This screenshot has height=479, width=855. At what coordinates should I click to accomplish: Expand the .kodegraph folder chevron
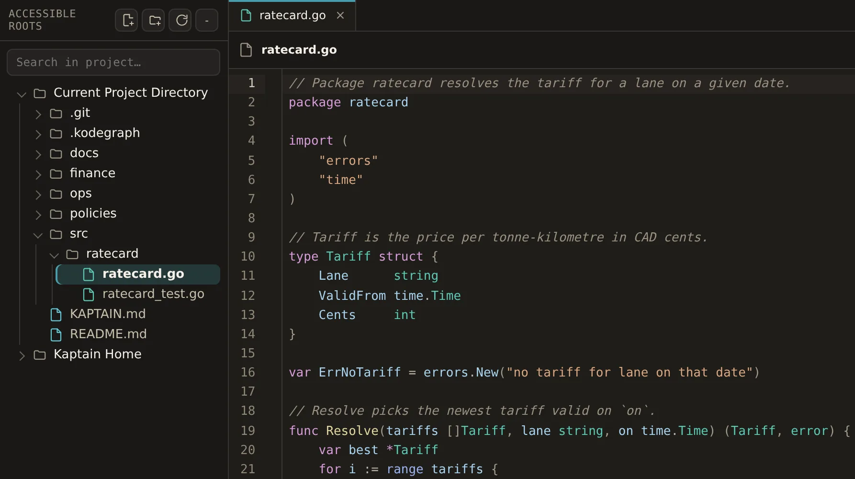coord(38,134)
